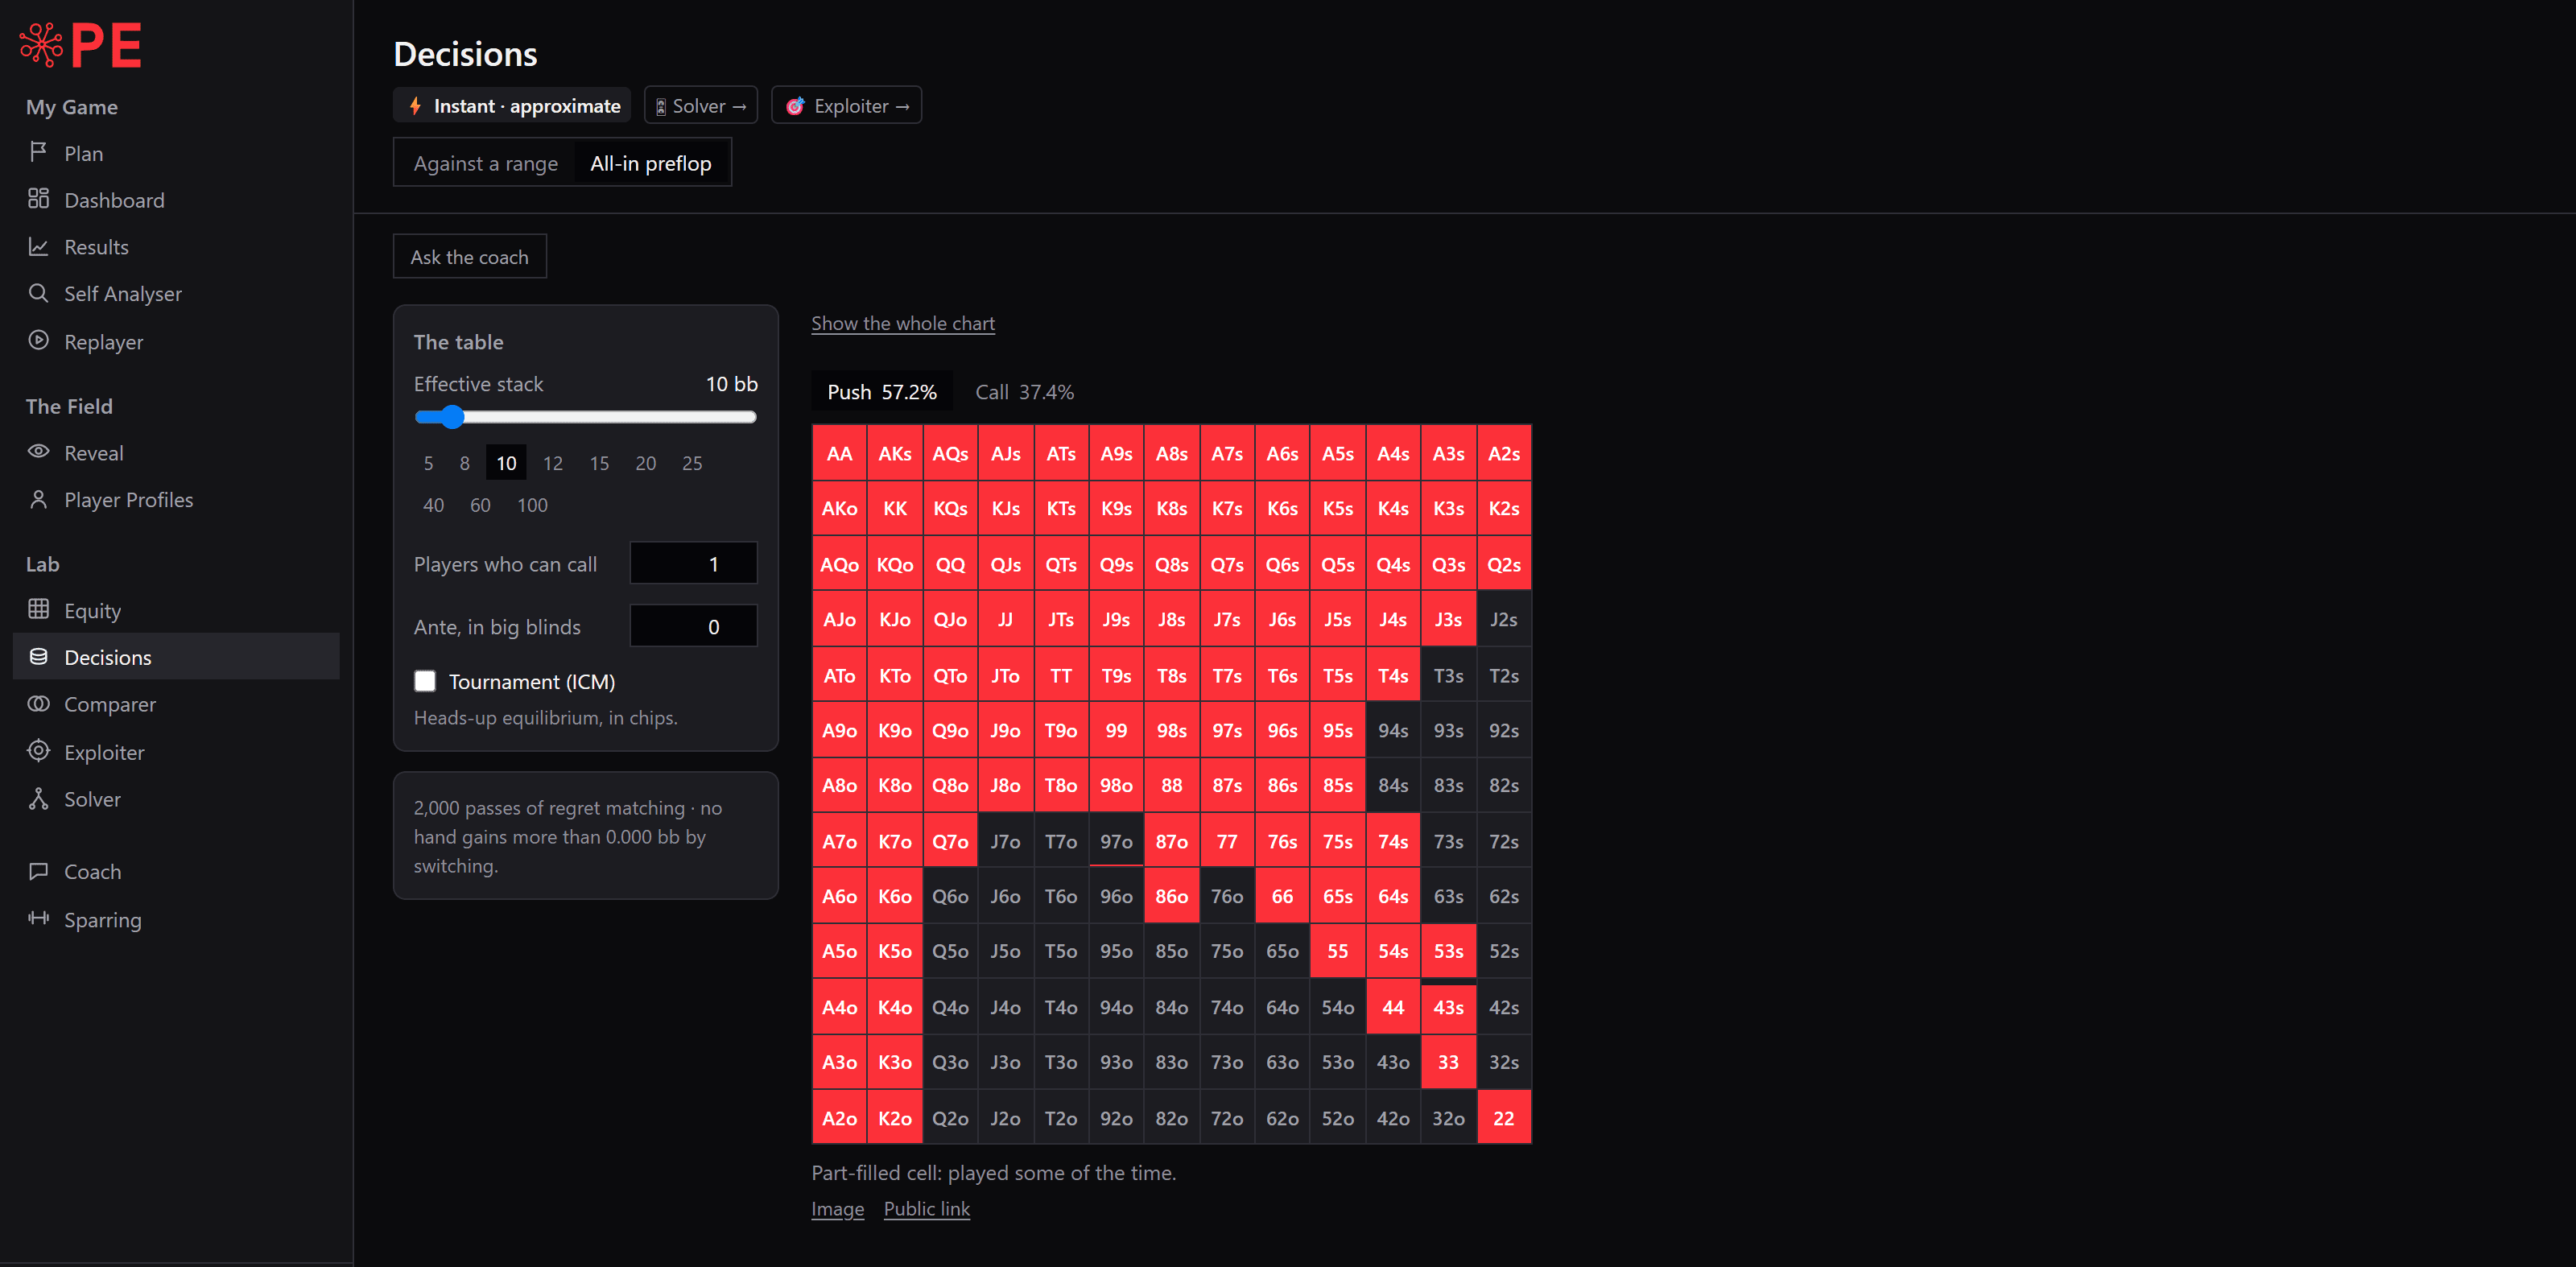2576x1267 pixels.
Task: Open Player Profiles person icon
Action: coord(38,499)
